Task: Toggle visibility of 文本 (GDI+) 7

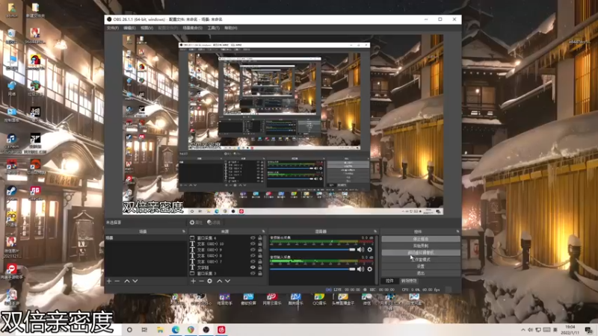Action: [x=253, y=261]
